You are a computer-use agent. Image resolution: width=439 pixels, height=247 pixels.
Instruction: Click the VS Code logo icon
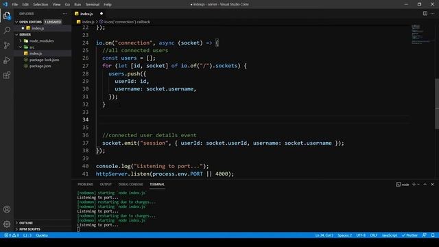5,4
